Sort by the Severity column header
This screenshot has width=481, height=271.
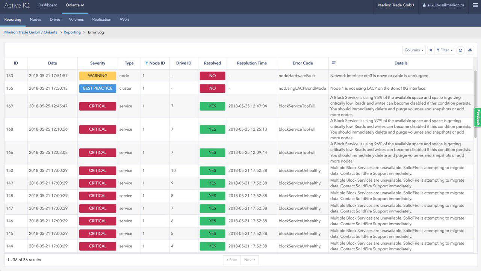98,63
